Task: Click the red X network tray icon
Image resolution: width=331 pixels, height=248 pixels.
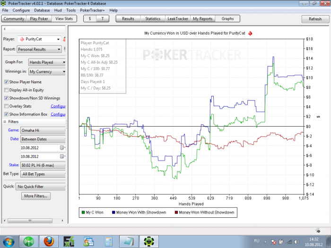Action: click(x=273, y=242)
